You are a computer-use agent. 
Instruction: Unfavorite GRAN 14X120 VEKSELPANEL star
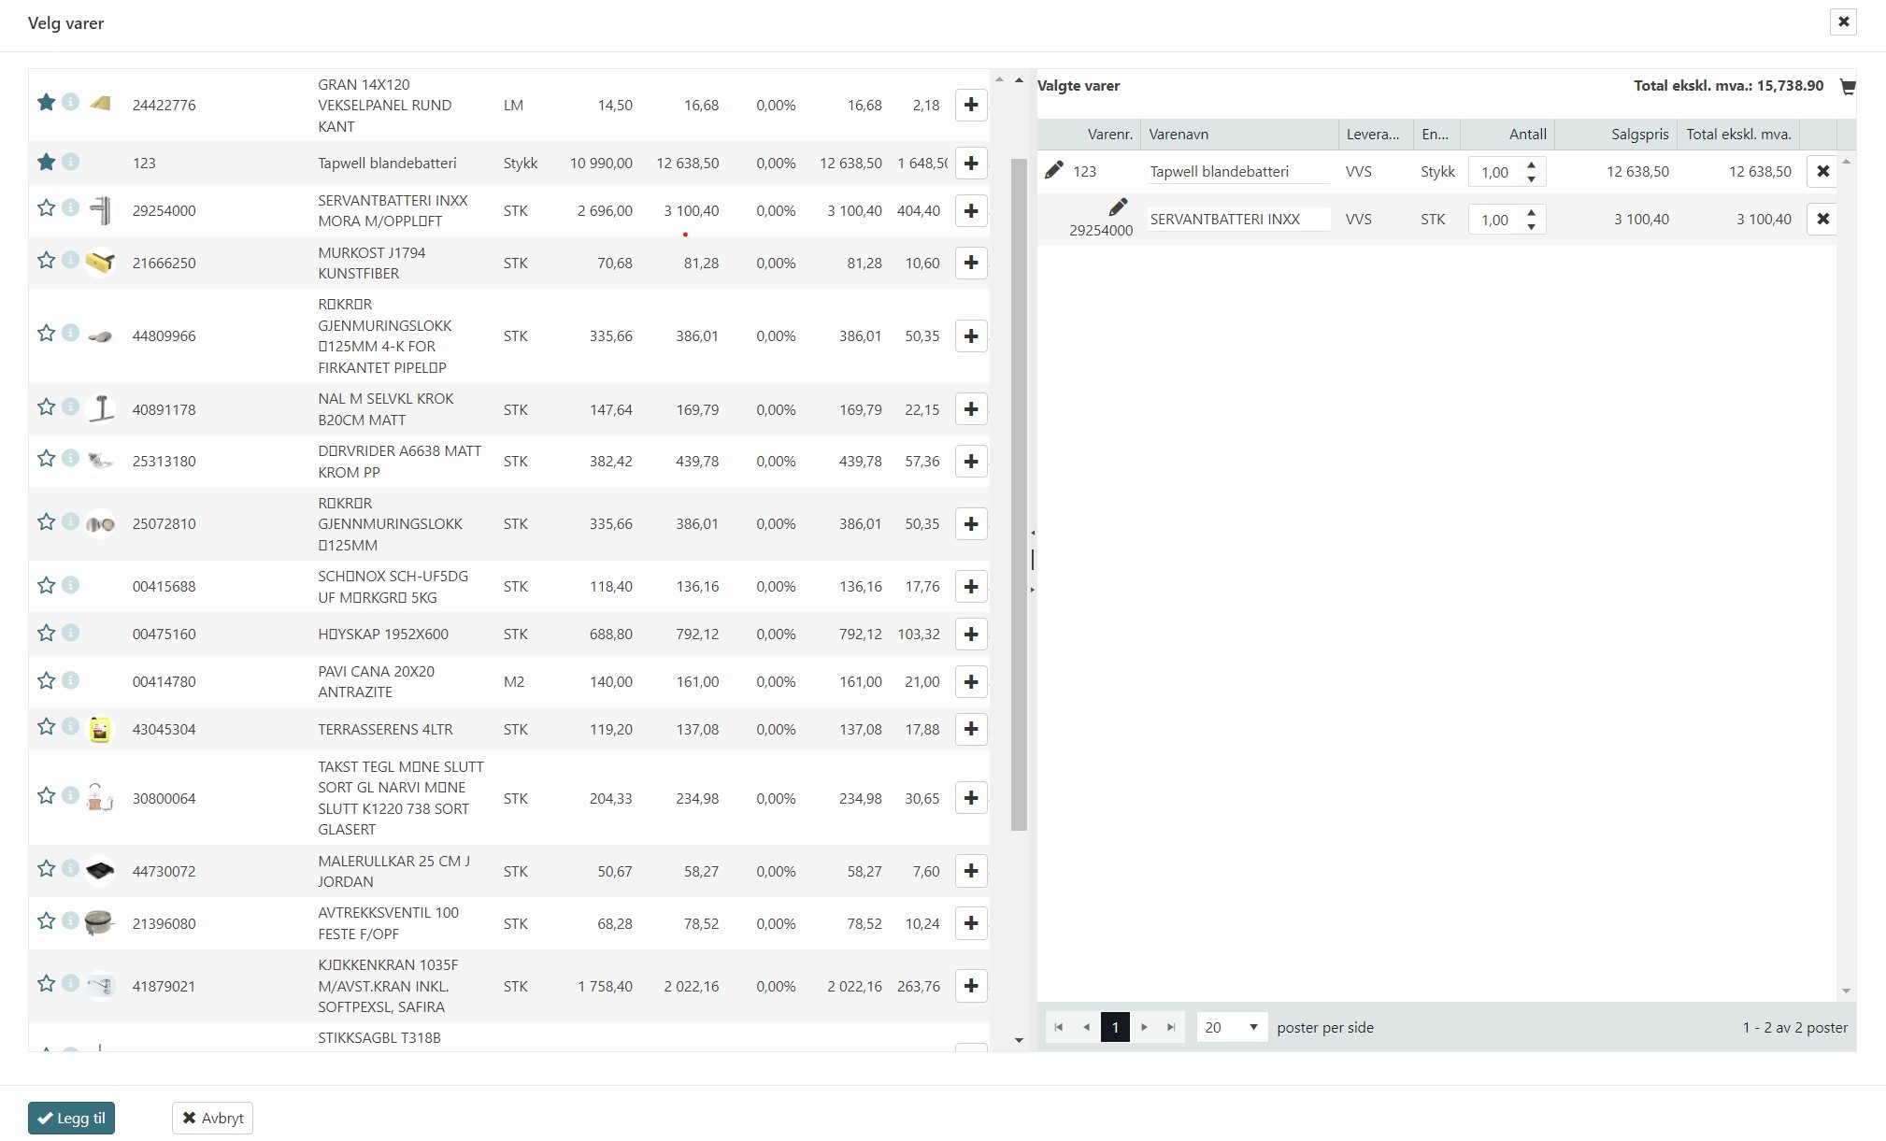(x=46, y=102)
